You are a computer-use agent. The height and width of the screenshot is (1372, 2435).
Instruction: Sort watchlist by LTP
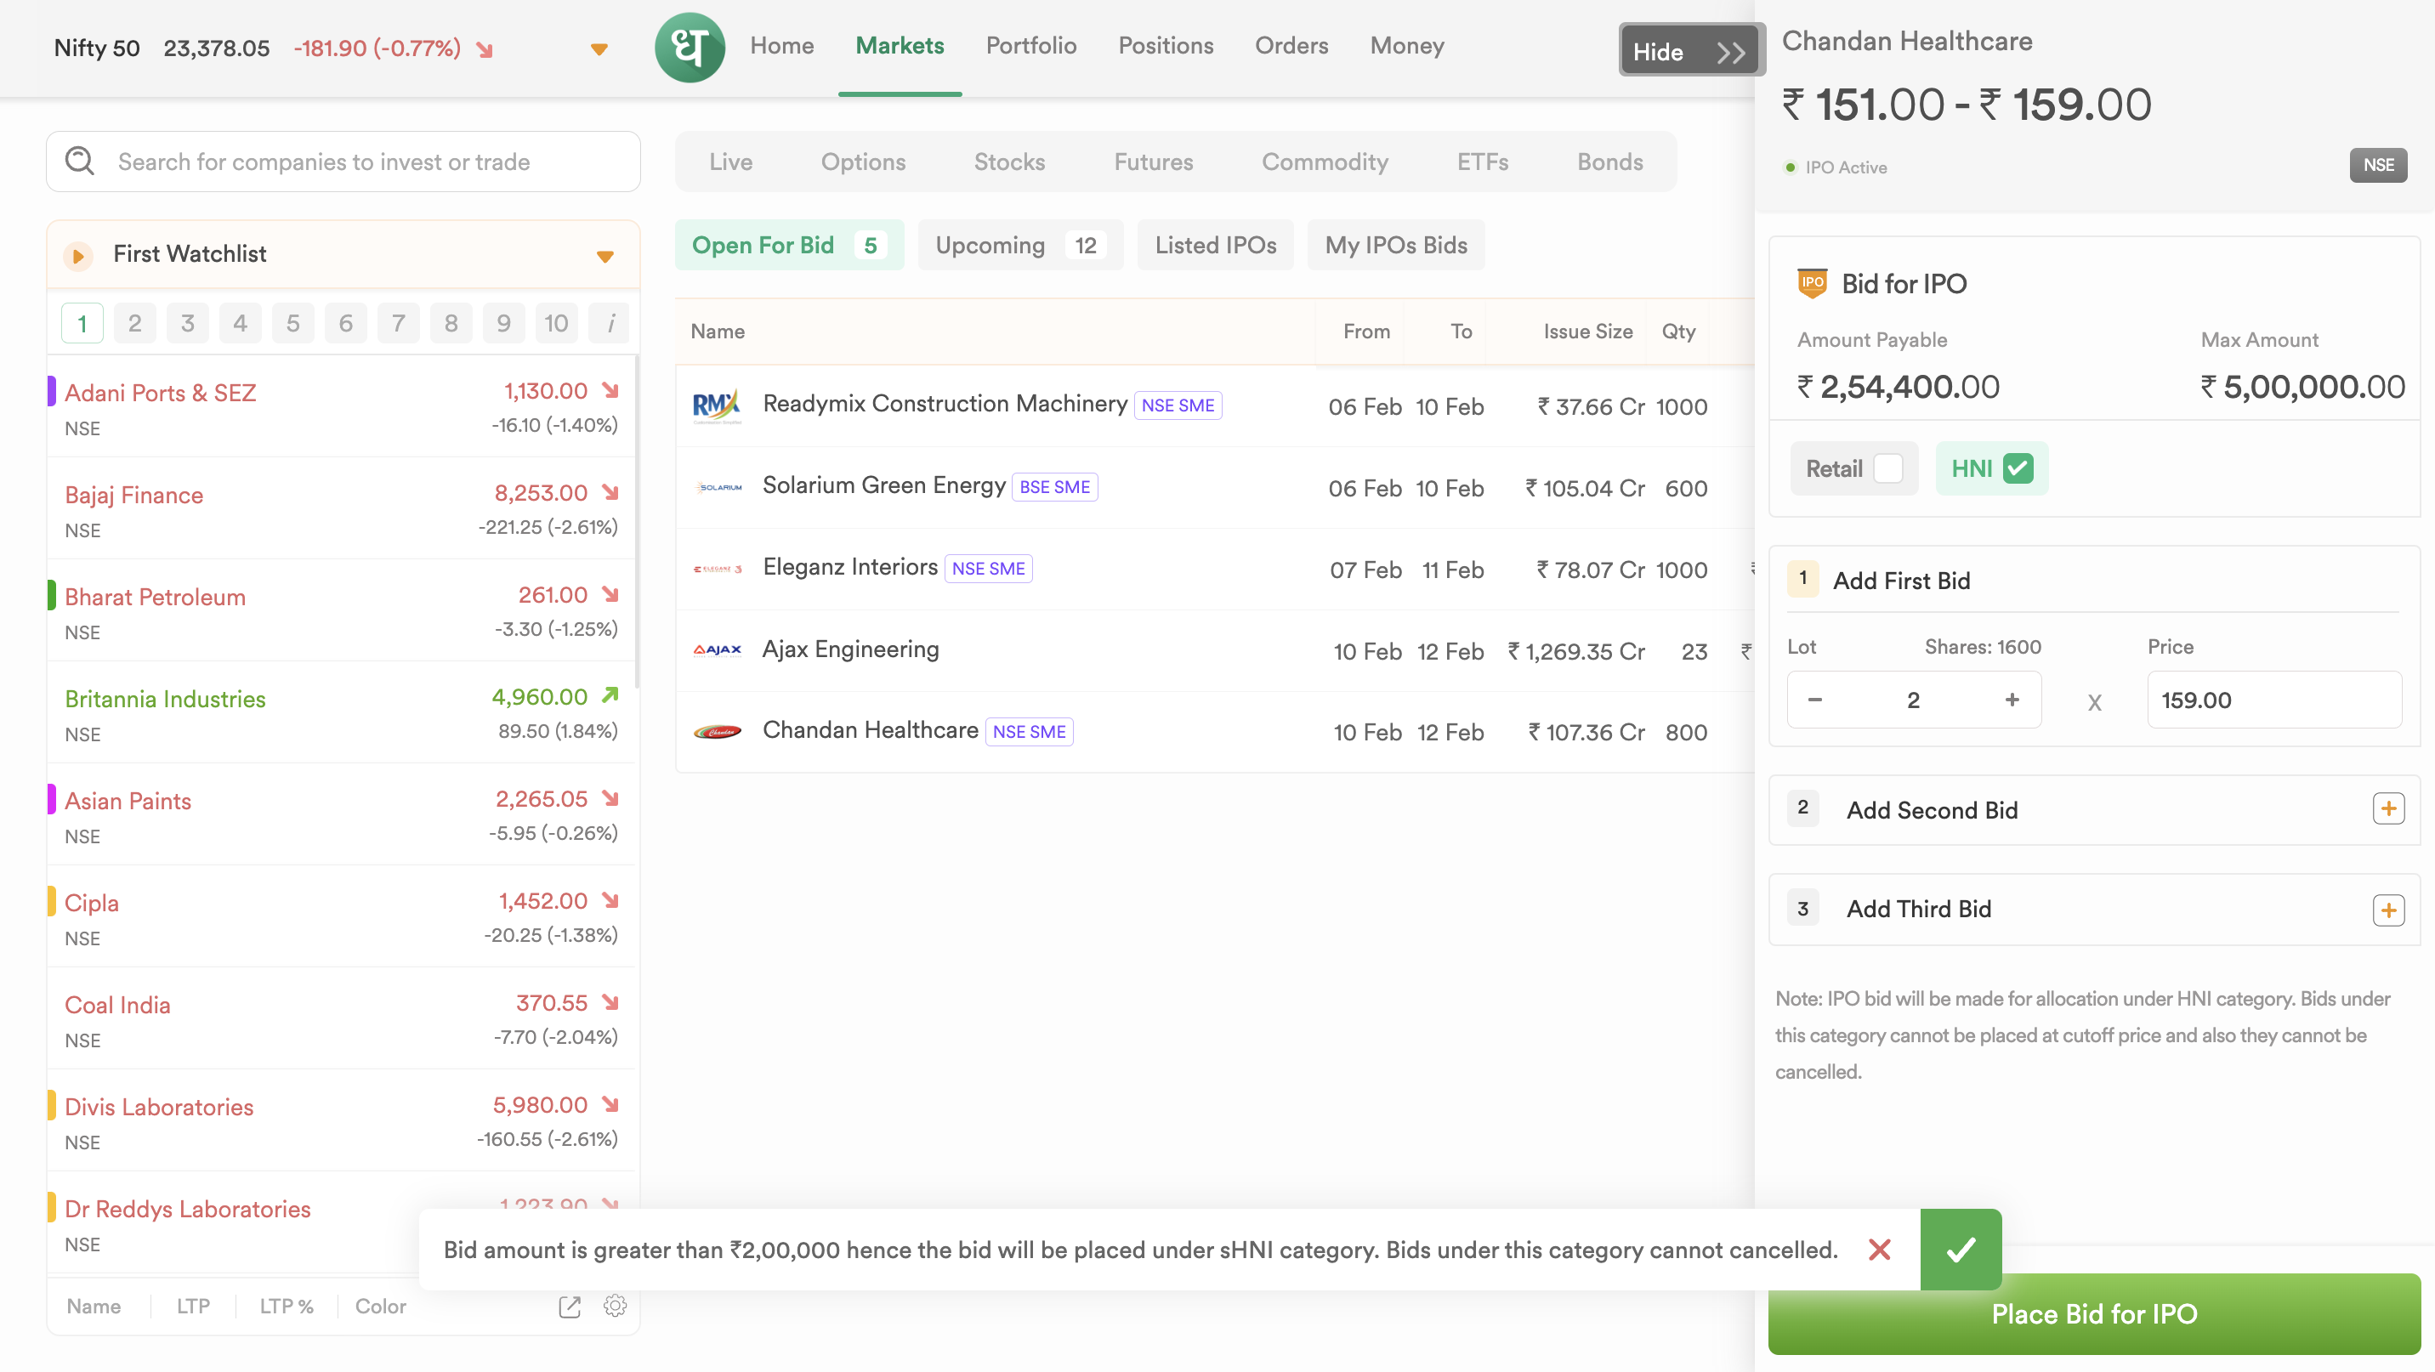[x=193, y=1306]
